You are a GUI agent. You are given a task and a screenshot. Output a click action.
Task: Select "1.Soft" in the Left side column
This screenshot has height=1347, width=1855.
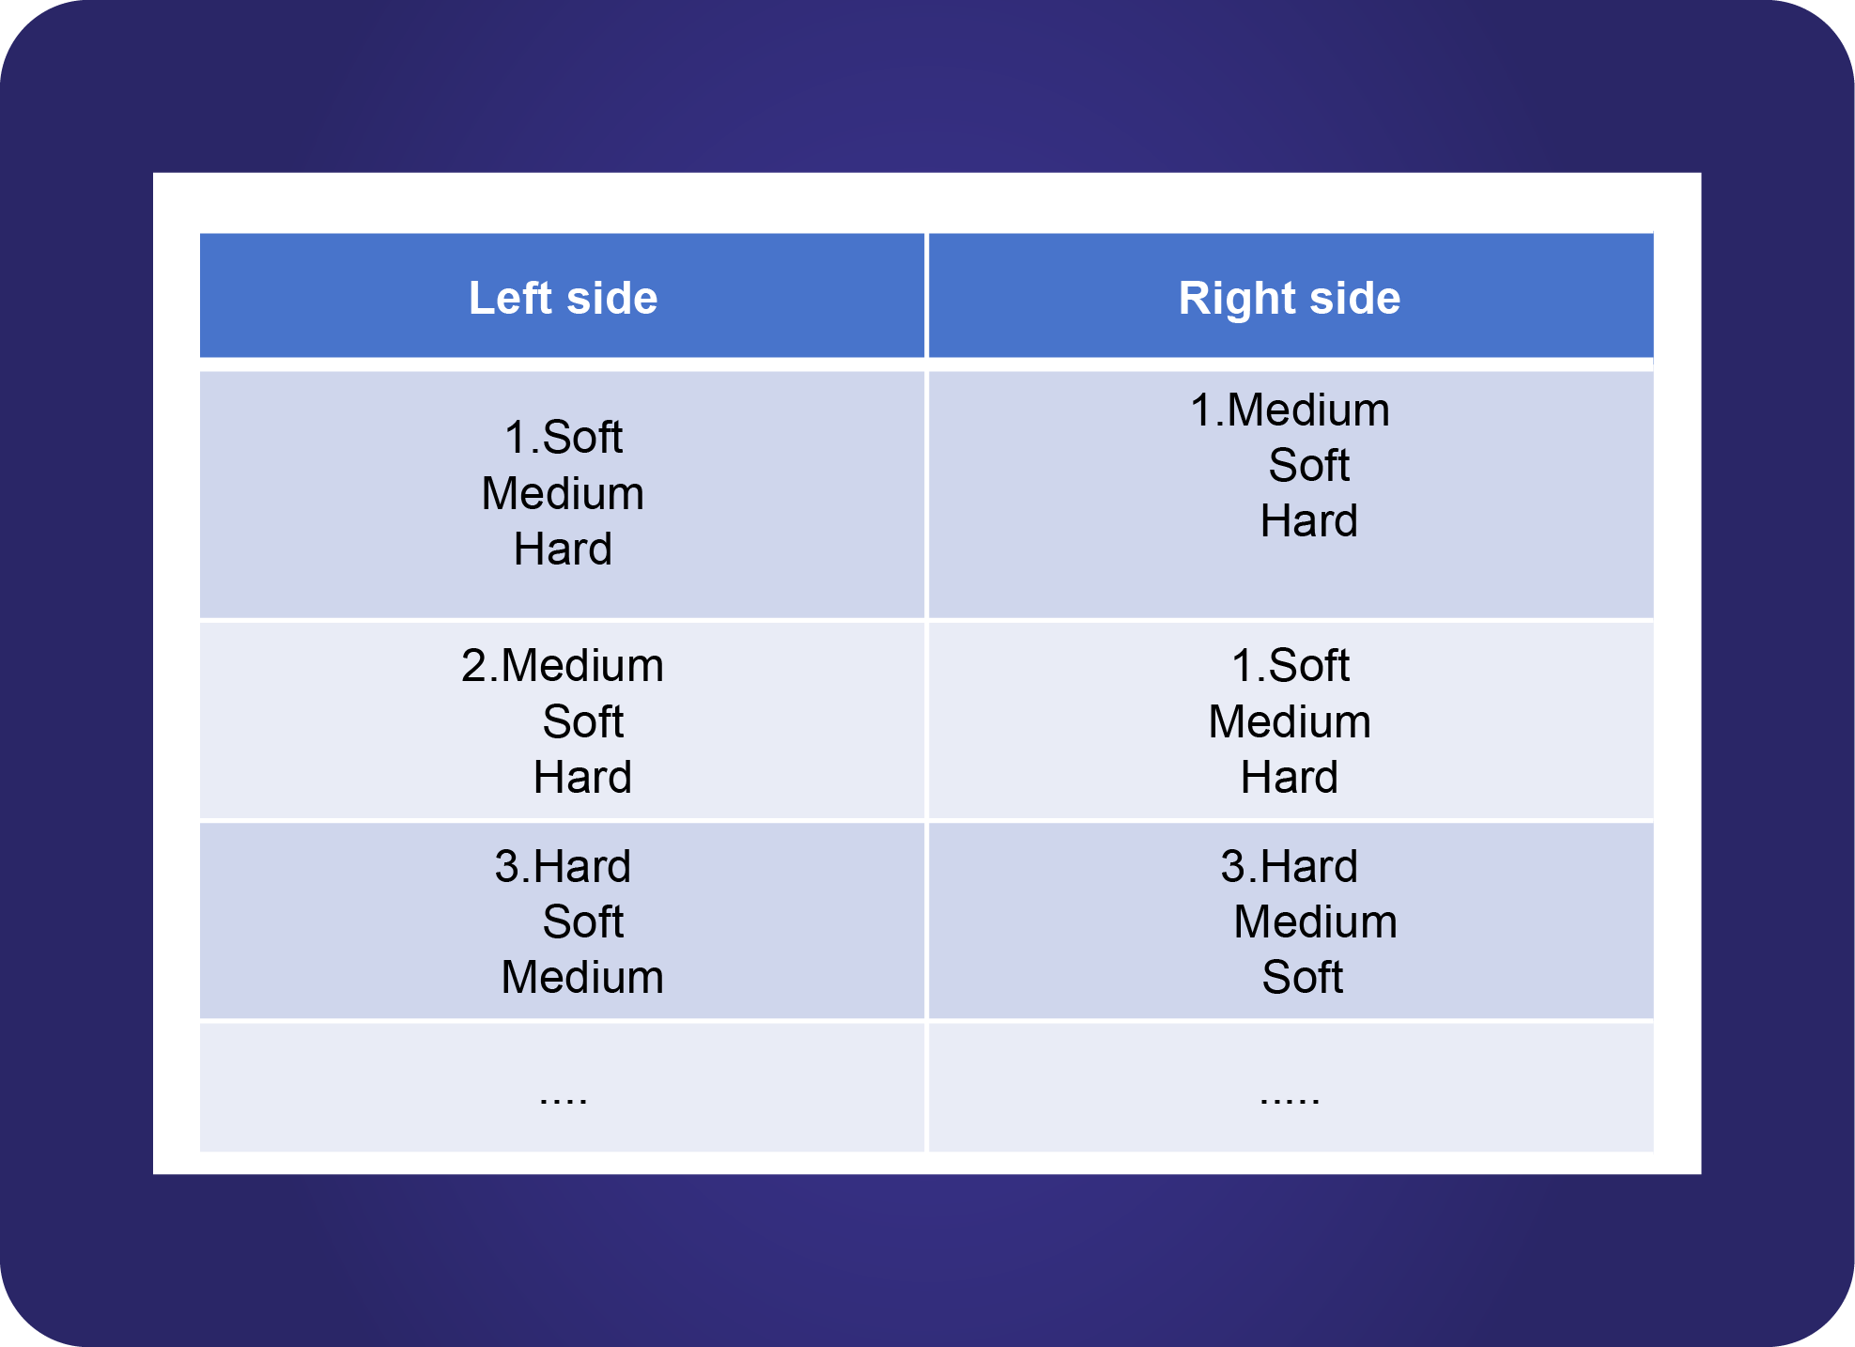pyautogui.click(x=563, y=438)
